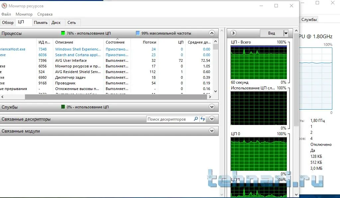340x198 pixels.
Task: Click the Вид button
Action: 272,33
